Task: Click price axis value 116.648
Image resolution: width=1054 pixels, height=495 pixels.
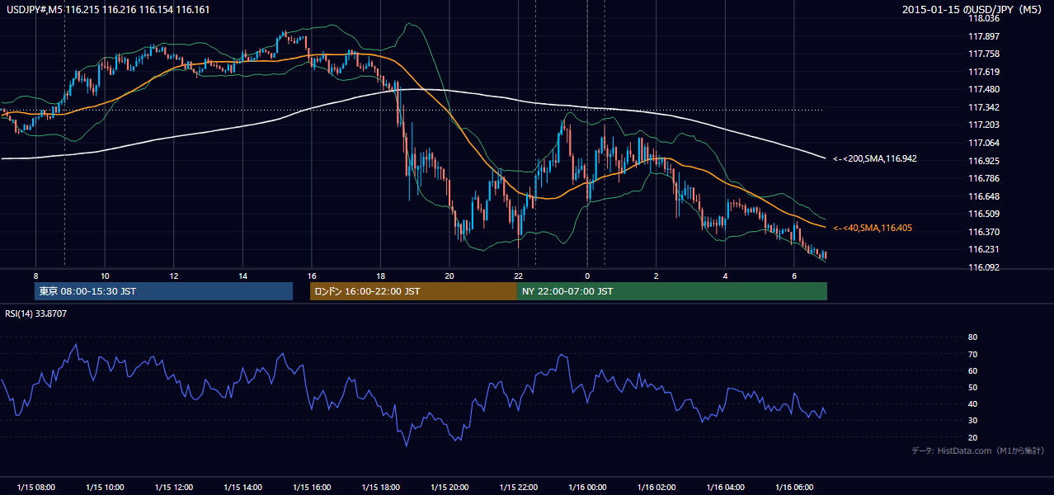Action: click(x=983, y=196)
